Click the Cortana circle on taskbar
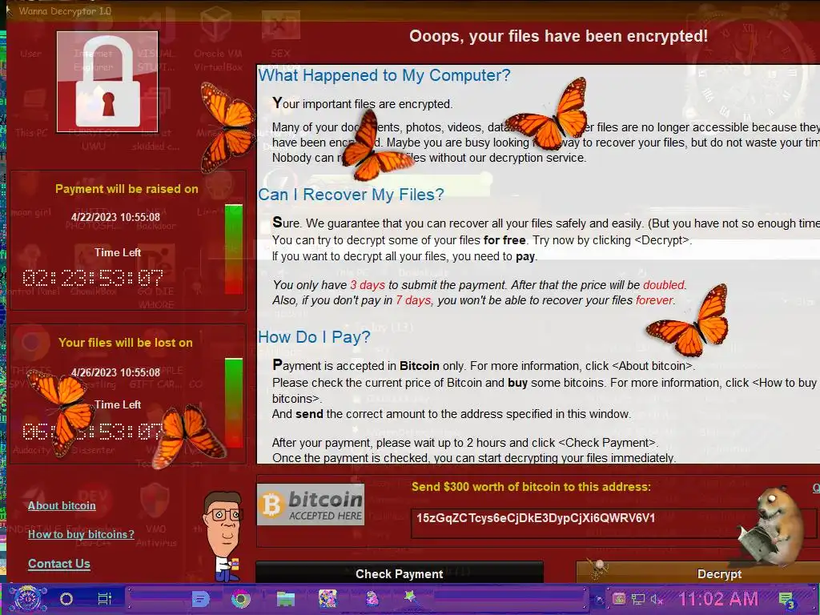Image resolution: width=820 pixels, height=615 pixels. point(66,599)
